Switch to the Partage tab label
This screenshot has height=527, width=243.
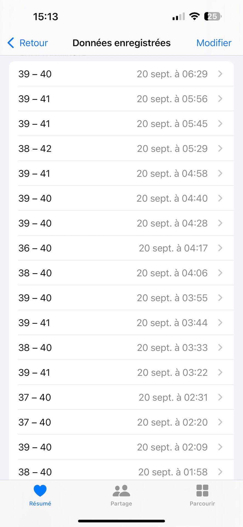point(121,504)
